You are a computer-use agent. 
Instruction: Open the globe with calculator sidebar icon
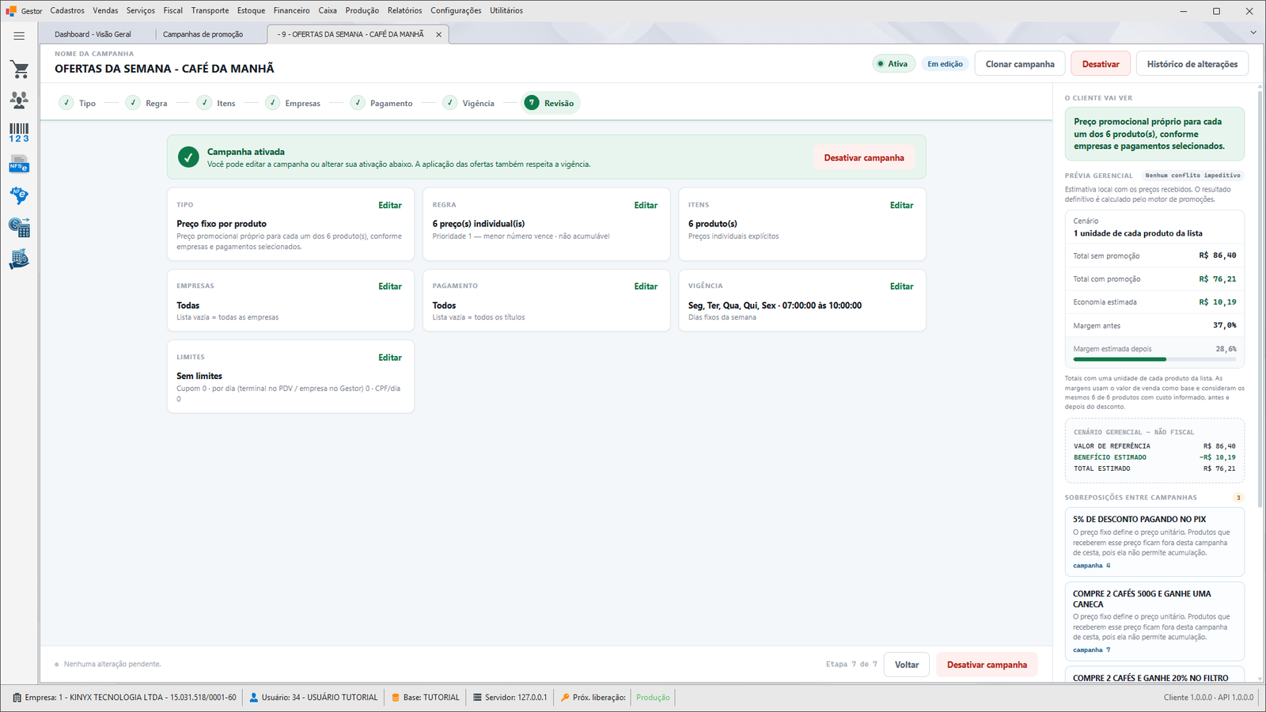[x=19, y=227]
